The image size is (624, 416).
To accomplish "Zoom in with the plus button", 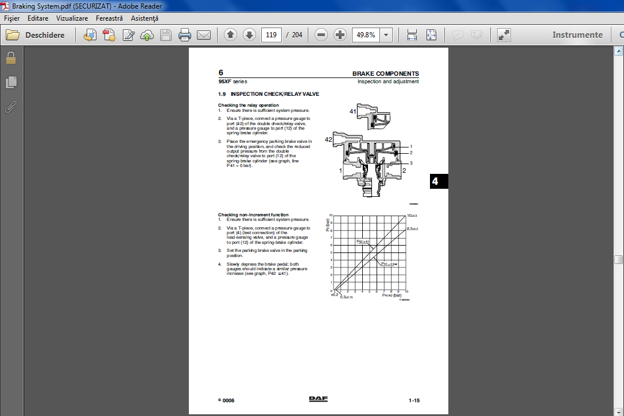I will (340, 35).
